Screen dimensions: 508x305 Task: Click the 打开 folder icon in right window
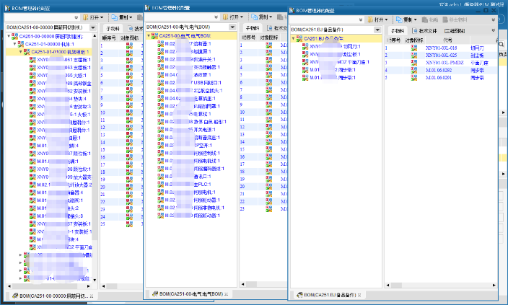[x=369, y=20]
